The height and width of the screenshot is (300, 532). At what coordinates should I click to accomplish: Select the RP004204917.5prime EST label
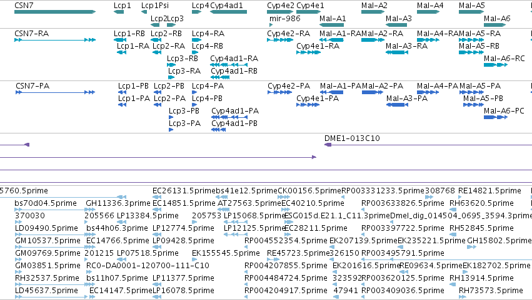pyautogui.click(x=286, y=291)
